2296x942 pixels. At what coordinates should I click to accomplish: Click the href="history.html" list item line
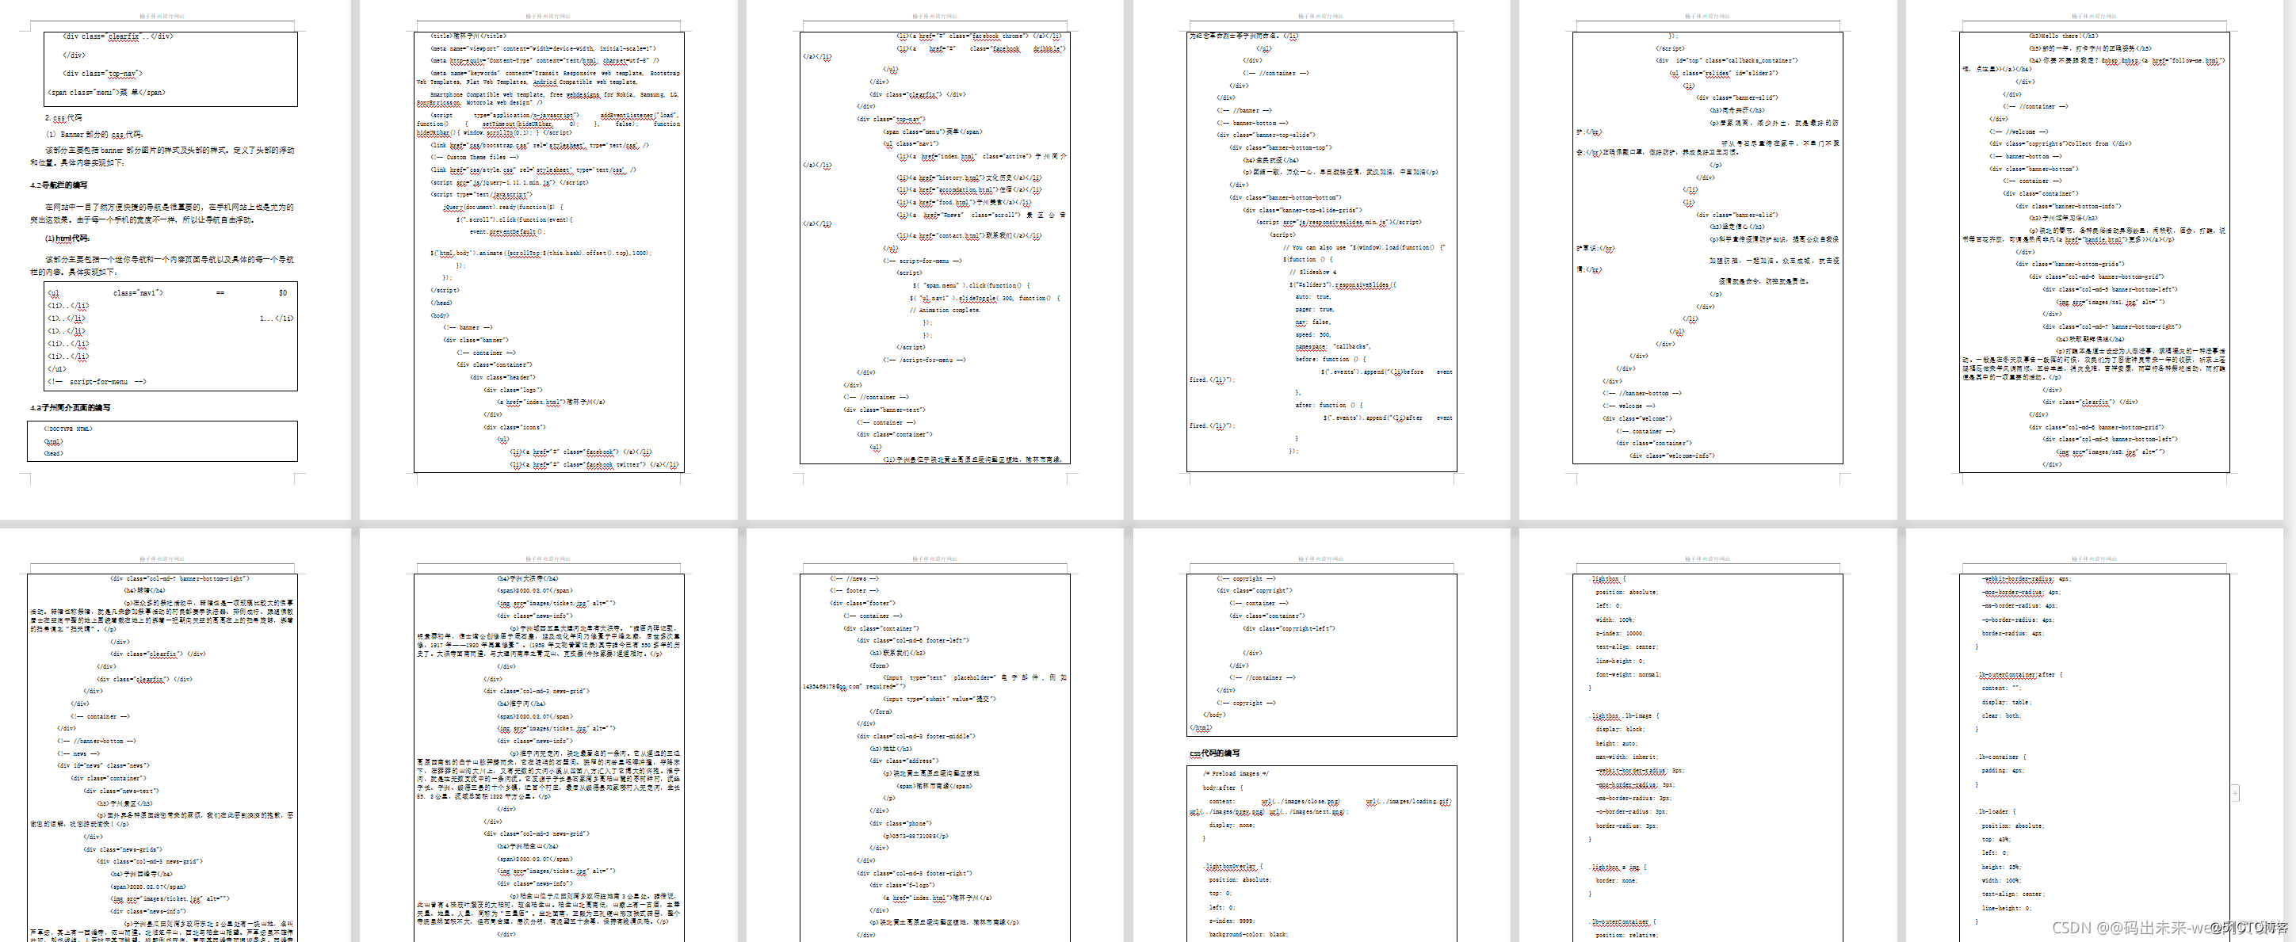(x=968, y=177)
